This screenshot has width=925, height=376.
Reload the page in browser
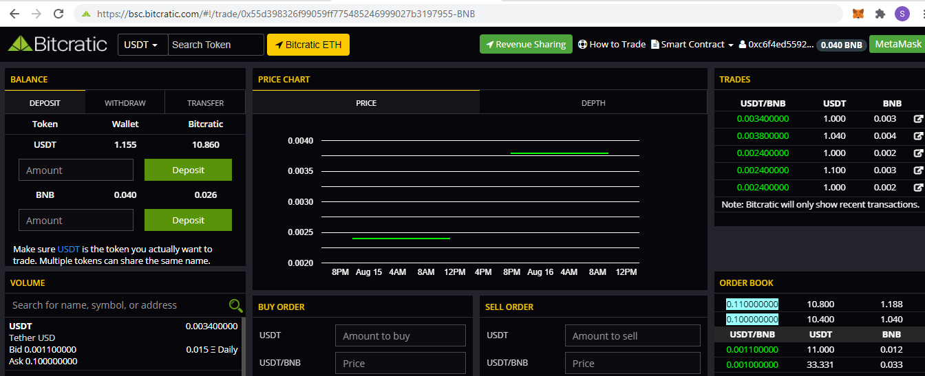(59, 14)
